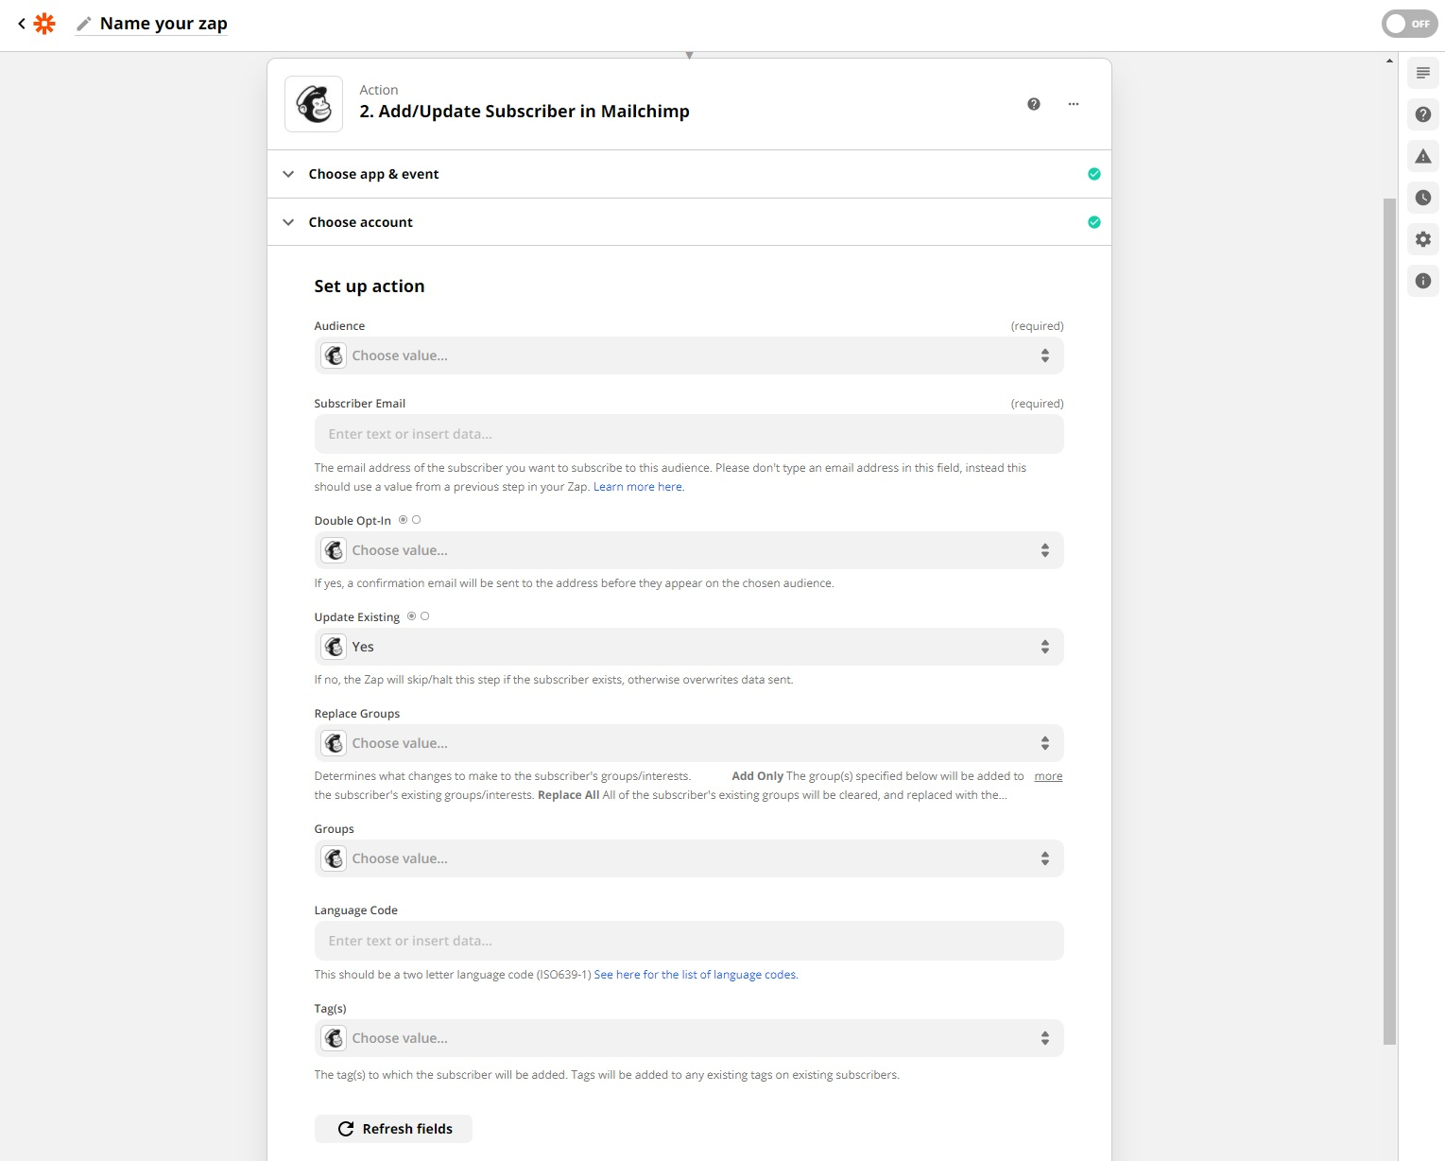1445x1161 pixels.
Task: Click green checkmark on Choose account
Action: (x=1094, y=222)
